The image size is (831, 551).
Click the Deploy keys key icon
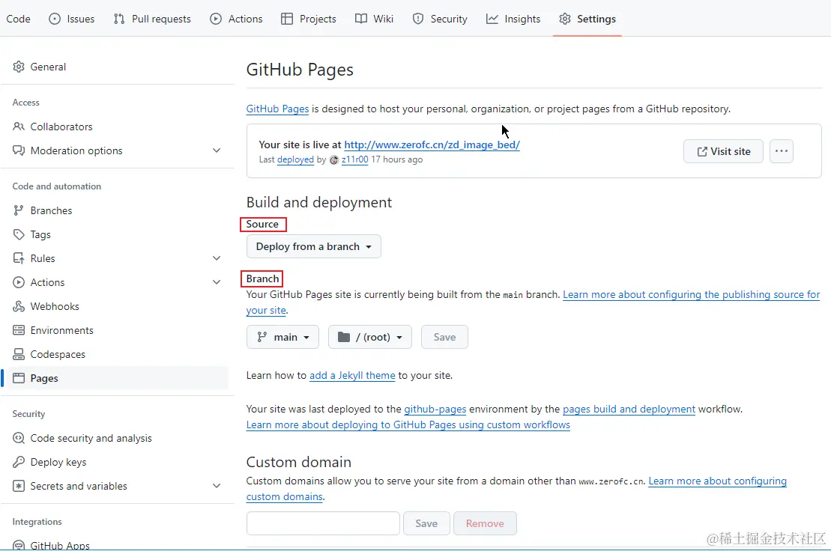click(19, 462)
